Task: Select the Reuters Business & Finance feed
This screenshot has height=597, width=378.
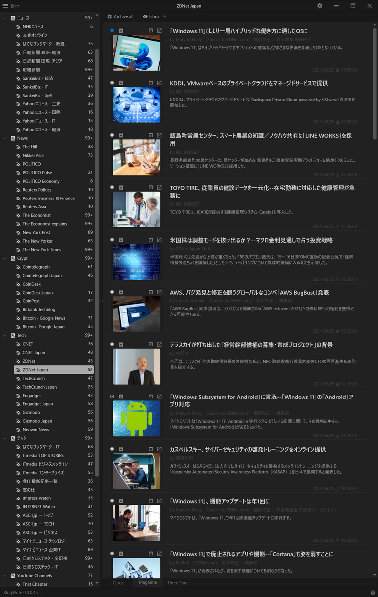Action: pyautogui.click(x=54, y=198)
